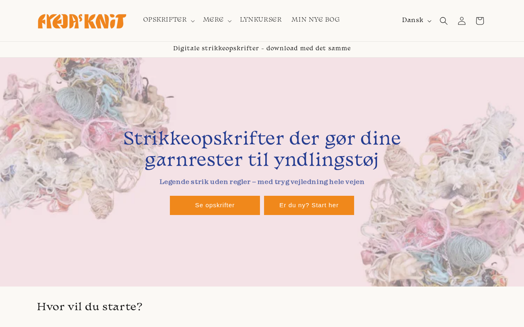
Task: Click the Se opskrifter button
Action: pyautogui.click(x=215, y=205)
